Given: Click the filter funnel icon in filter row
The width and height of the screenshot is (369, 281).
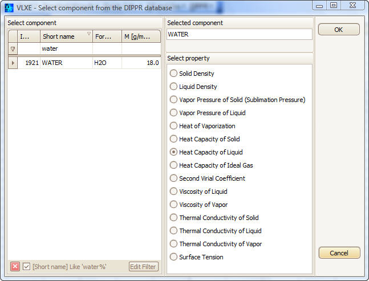Looking at the screenshot, I should click(13, 49).
